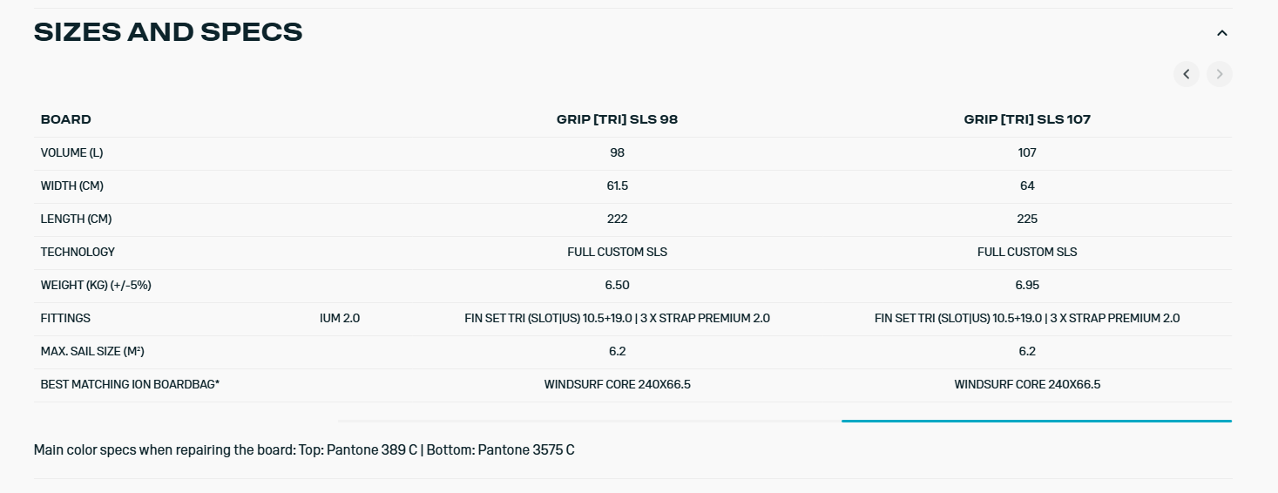Collapse the Sizes and Specs section chevron
Screen dimensions: 1278x493
(x=1221, y=33)
